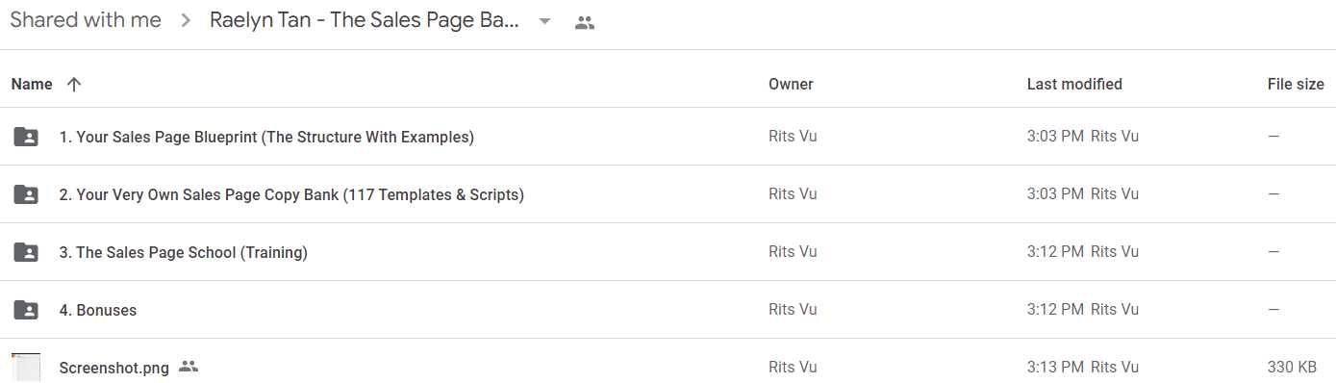This screenshot has height=383, width=1336.
Task: Go back to Shared with me
Action: [x=86, y=21]
